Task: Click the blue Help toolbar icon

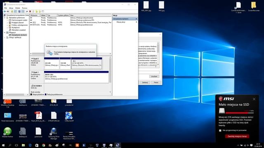Action: point(19,12)
